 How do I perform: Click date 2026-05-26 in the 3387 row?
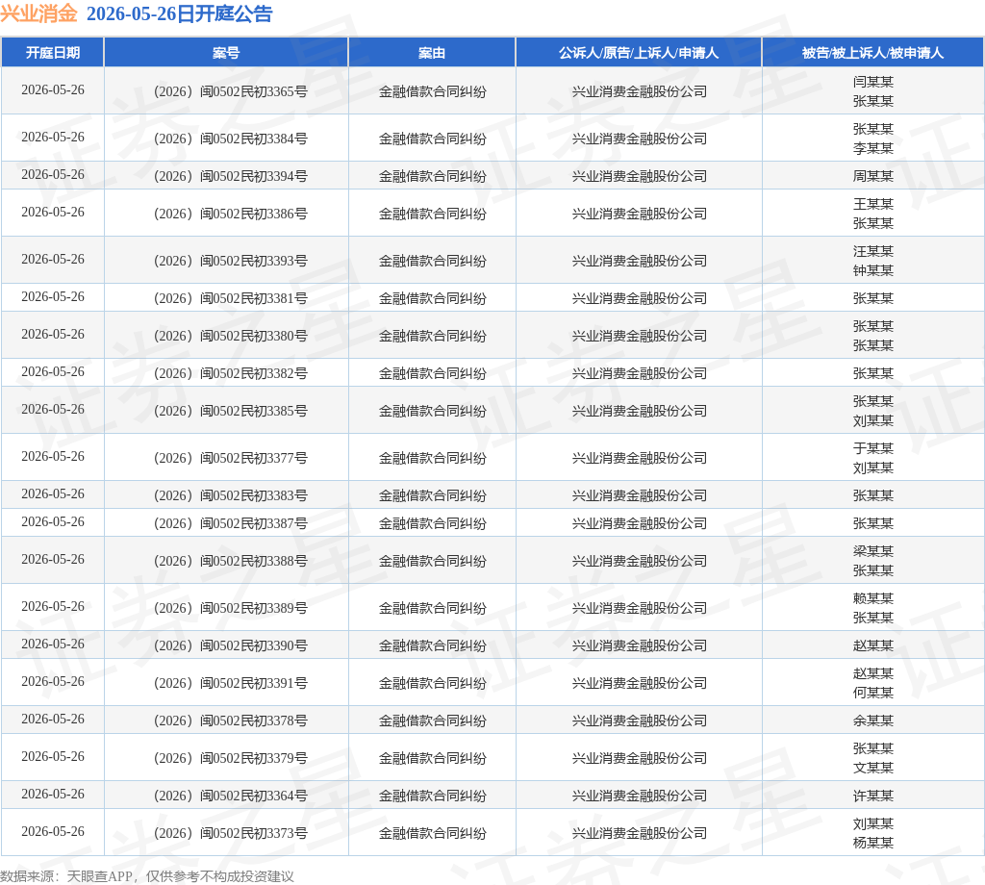[53, 522]
